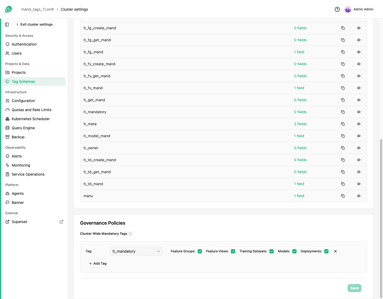Copy the lt_get_mand schema name
383x299 pixels.
343,100
